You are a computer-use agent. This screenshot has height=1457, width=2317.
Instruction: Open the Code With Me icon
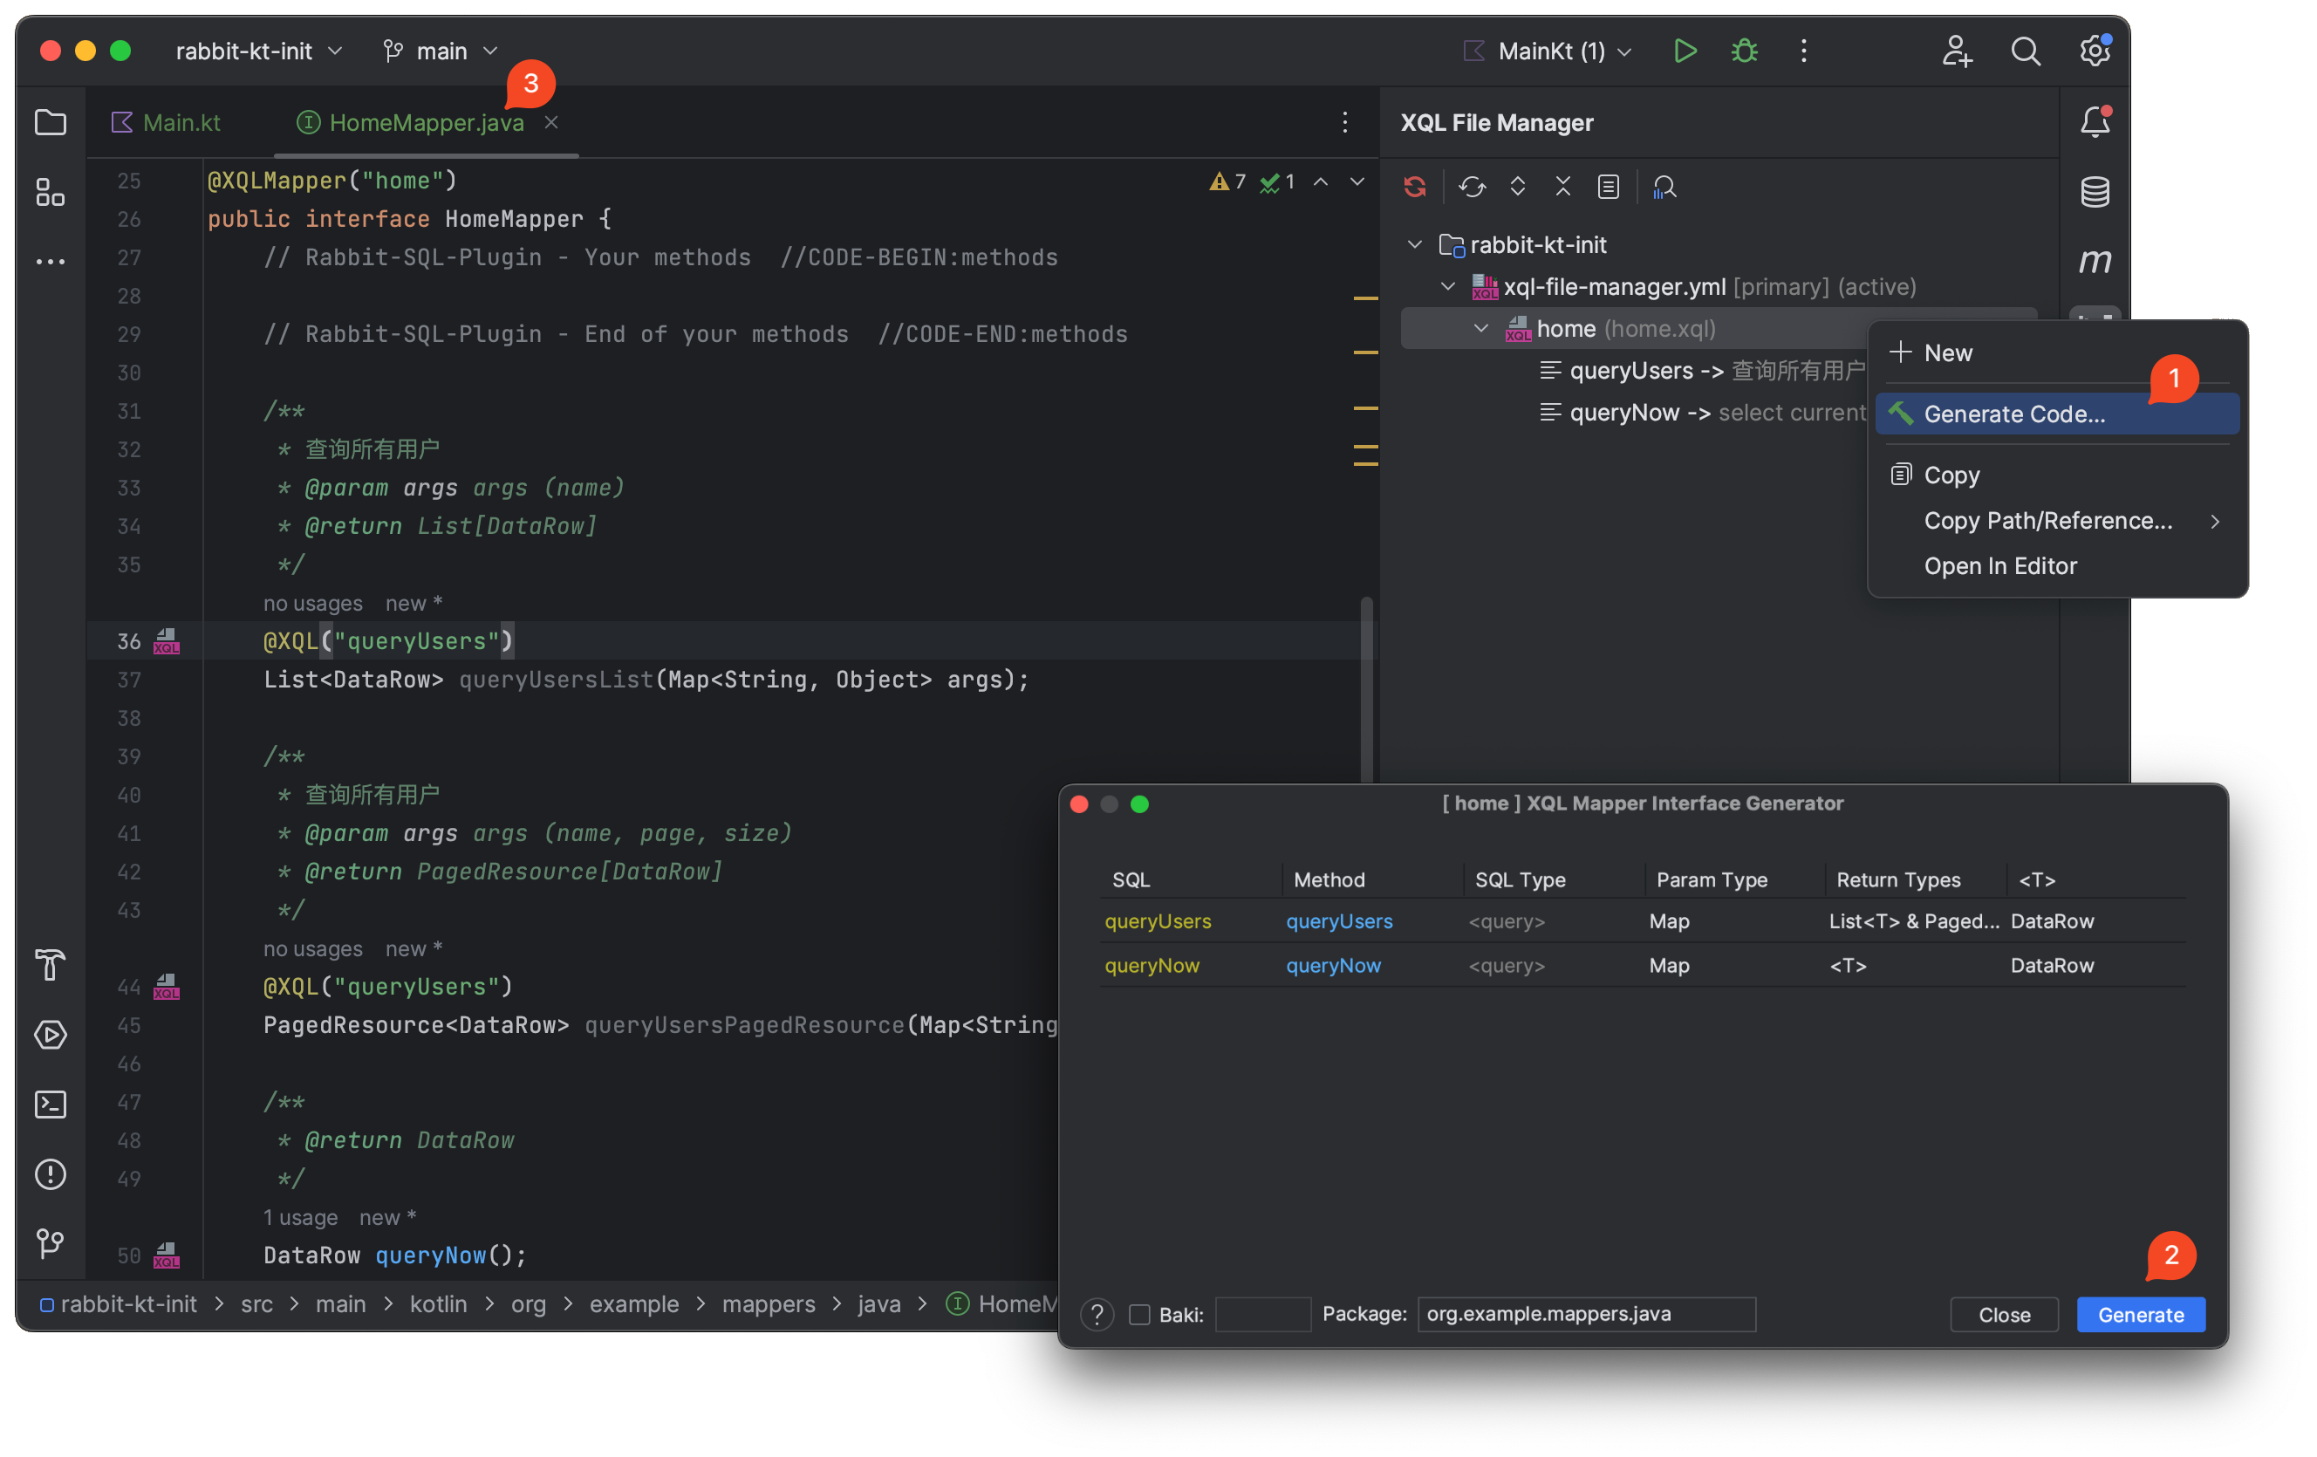1955,51
